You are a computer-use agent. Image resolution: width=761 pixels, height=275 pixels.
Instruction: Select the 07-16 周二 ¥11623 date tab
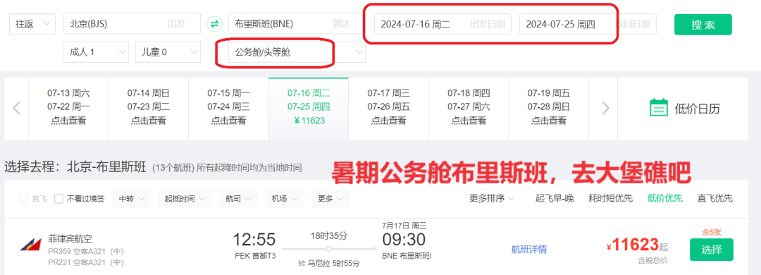(x=309, y=108)
